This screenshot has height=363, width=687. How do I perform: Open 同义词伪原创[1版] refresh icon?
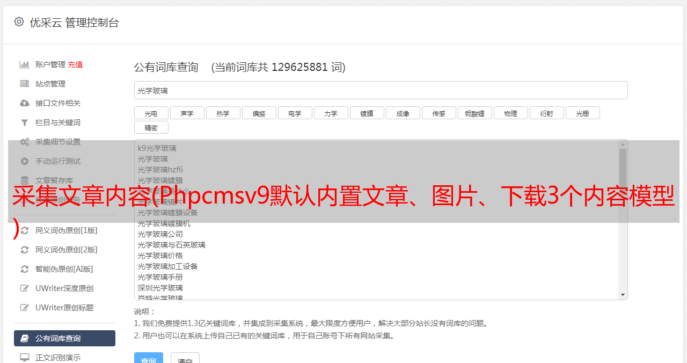[25, 230]
